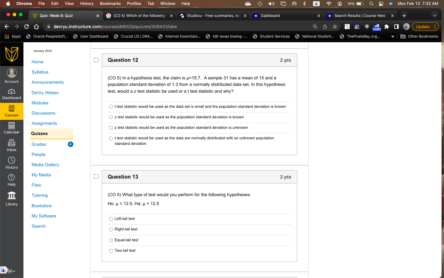This screenshot has width=444, height=278.
Task: Click the blue COPY extension icon
Action: point(376,27)
